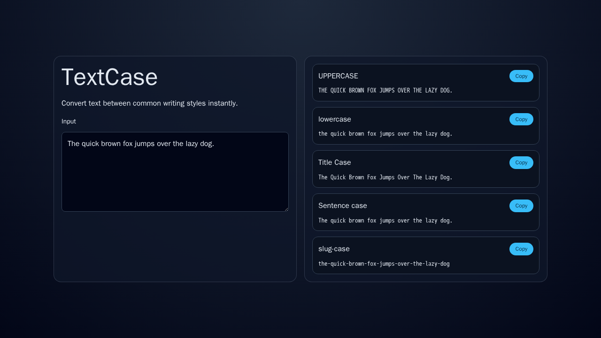Select the Title Case output text
Screen dimensions: 601x338
coord(385,177)
